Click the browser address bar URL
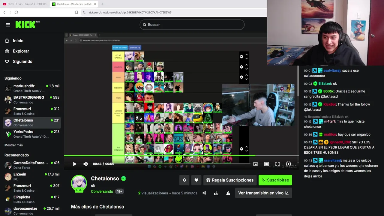Screen dimensions: 384x216 point(130,12)
